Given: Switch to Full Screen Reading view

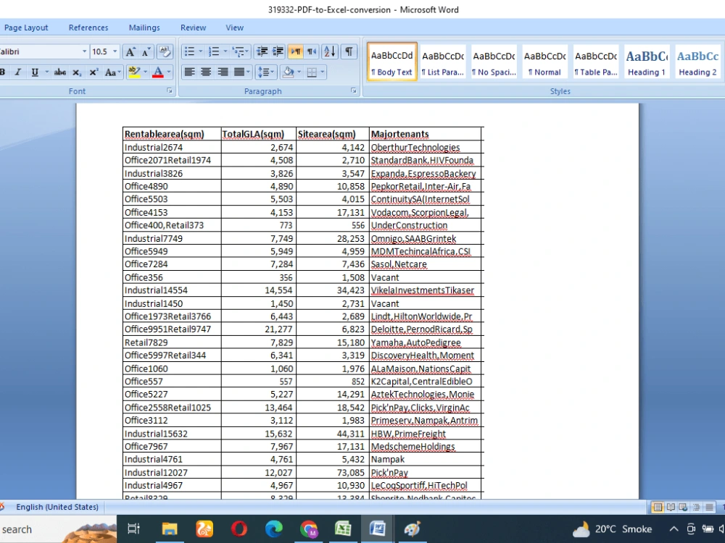Looking at the screenshot, I should coord(671,507).
